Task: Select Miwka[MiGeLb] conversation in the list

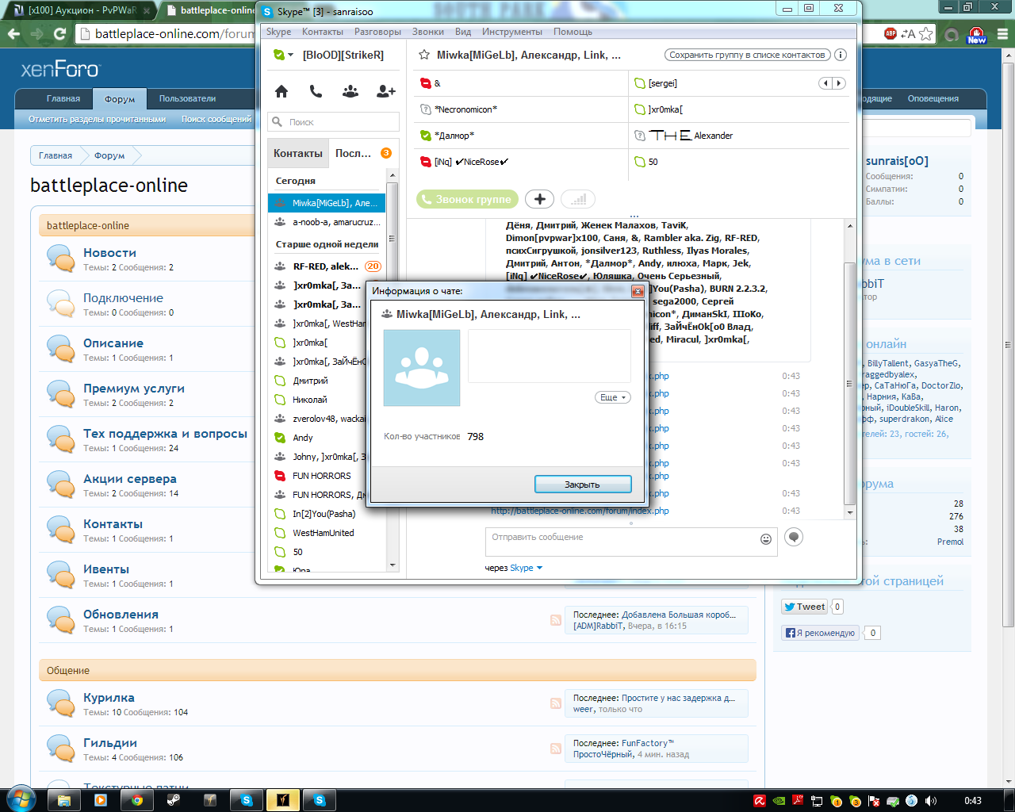Action: [327, 203]
